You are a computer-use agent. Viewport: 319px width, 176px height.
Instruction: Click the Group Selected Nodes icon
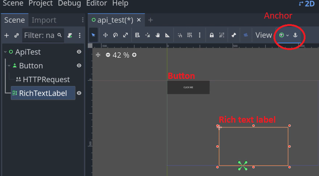tap(222, 35)
